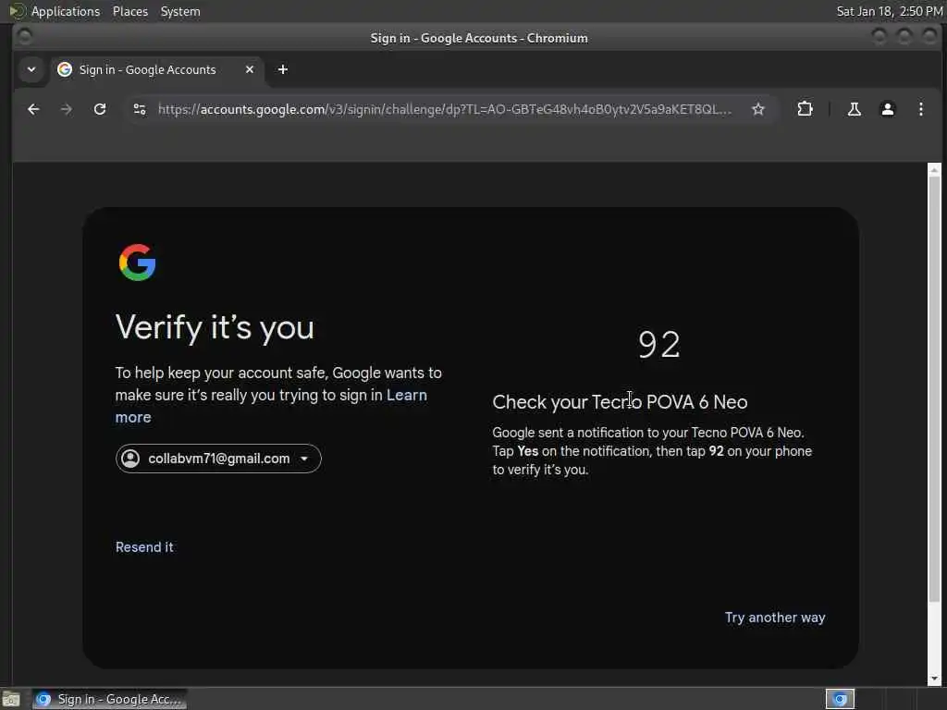Open the Applications menu

tap(66, 11)
